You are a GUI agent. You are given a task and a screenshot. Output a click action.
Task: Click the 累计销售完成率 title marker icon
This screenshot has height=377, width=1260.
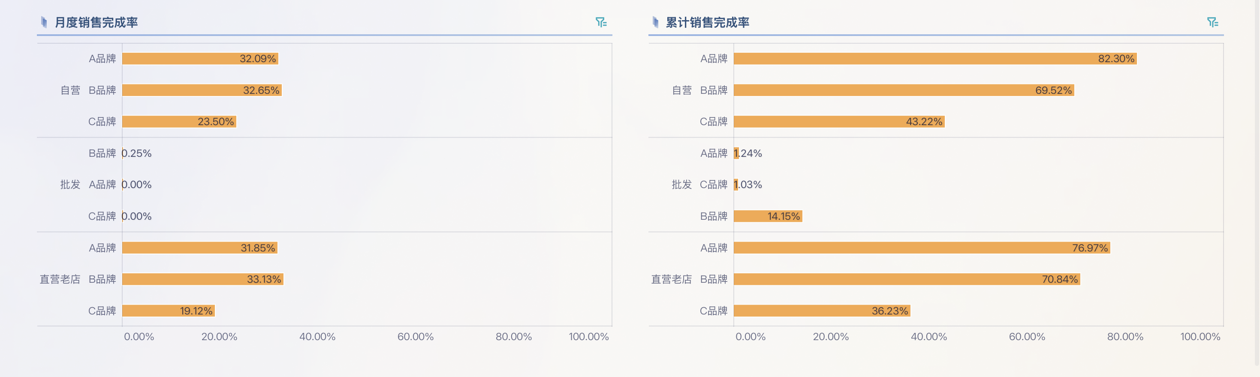point(655,22)
